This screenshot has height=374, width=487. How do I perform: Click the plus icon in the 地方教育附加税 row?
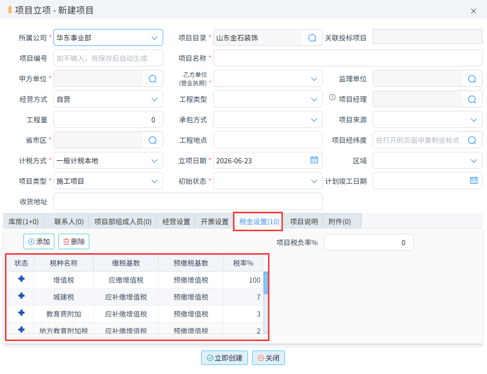[x=21, y=330]
